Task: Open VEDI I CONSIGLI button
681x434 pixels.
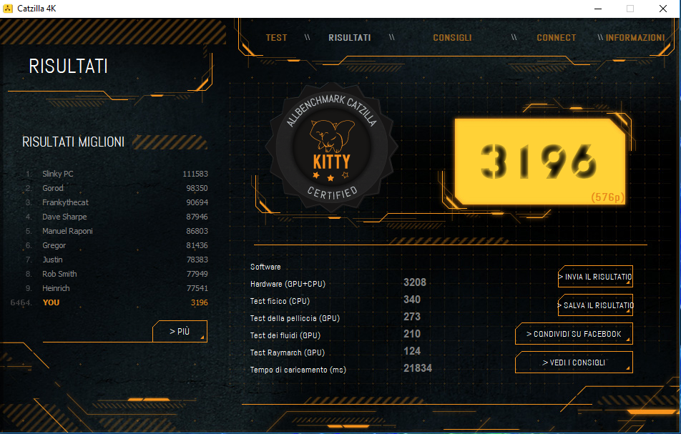Action: coord(574,363)
